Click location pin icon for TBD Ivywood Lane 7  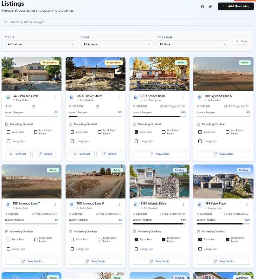(8, 204)
